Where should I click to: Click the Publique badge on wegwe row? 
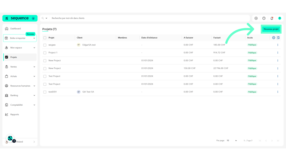click(x=252, y=45)
